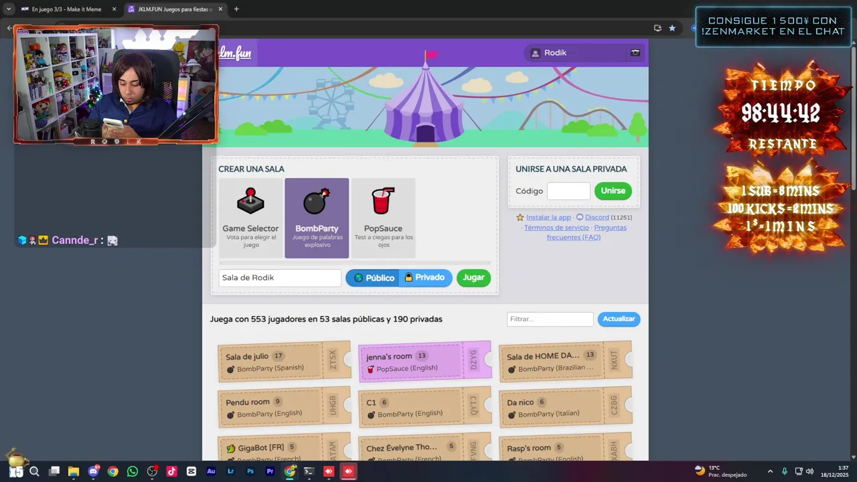
Task: Open File Explorer from taskbar
Action: 74,471
